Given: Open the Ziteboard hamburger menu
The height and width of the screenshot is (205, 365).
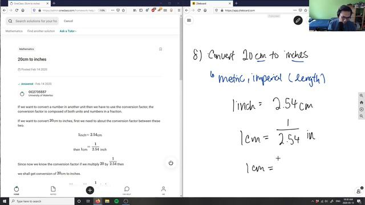Looking at the screenshot, I should pos(189,20).
